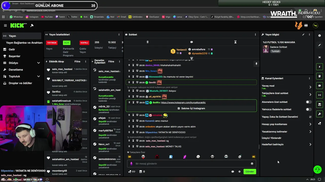Open Takipçilere özel sohbet arrow
The image size is (325, 182).
[310, 95]
